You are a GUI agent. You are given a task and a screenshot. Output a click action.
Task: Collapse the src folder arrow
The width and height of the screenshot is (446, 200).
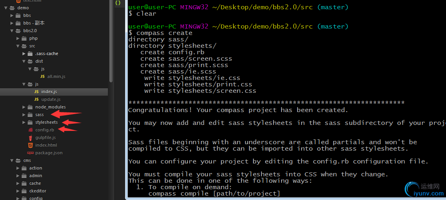(18, 46)
